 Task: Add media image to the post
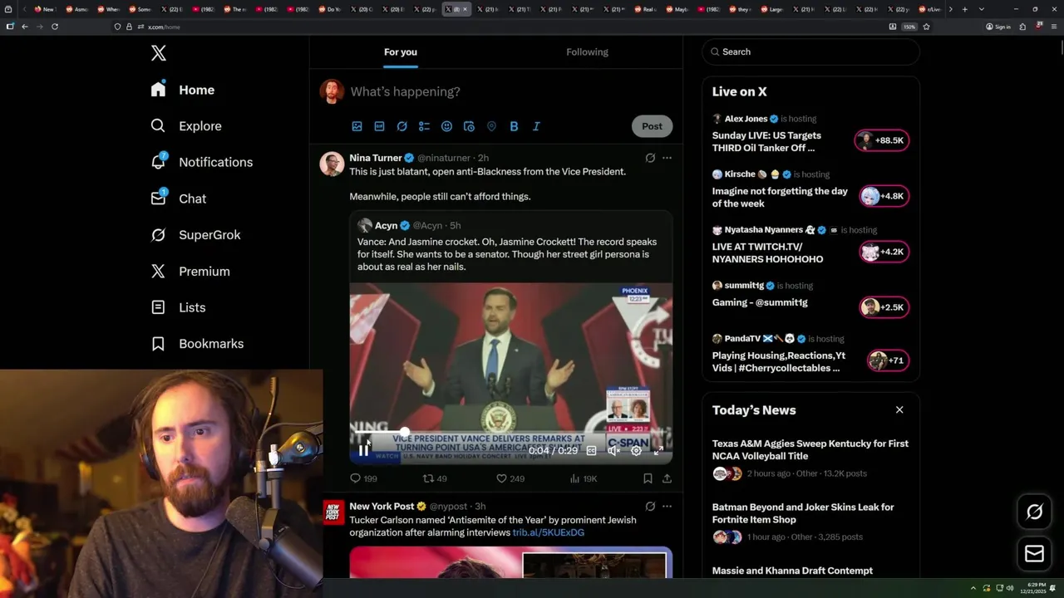[x=357, y=126]
